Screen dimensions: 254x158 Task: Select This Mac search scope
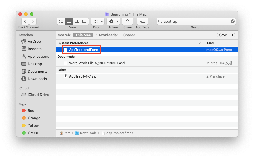click(x=83, y=35)
